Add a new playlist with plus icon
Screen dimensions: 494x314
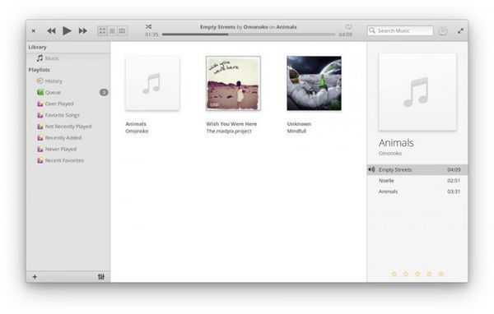35,277
